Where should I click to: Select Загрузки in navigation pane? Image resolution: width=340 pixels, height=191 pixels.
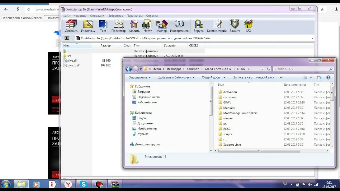point(143,92)
